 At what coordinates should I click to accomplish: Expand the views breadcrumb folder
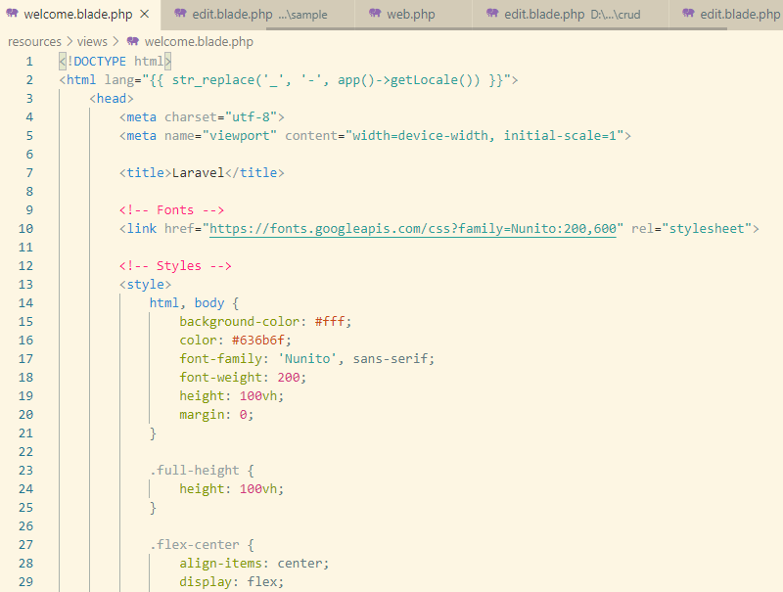tap(95, 42)
